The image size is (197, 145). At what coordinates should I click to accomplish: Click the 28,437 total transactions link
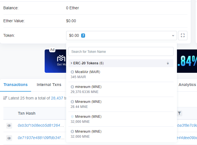coord(57,98)
